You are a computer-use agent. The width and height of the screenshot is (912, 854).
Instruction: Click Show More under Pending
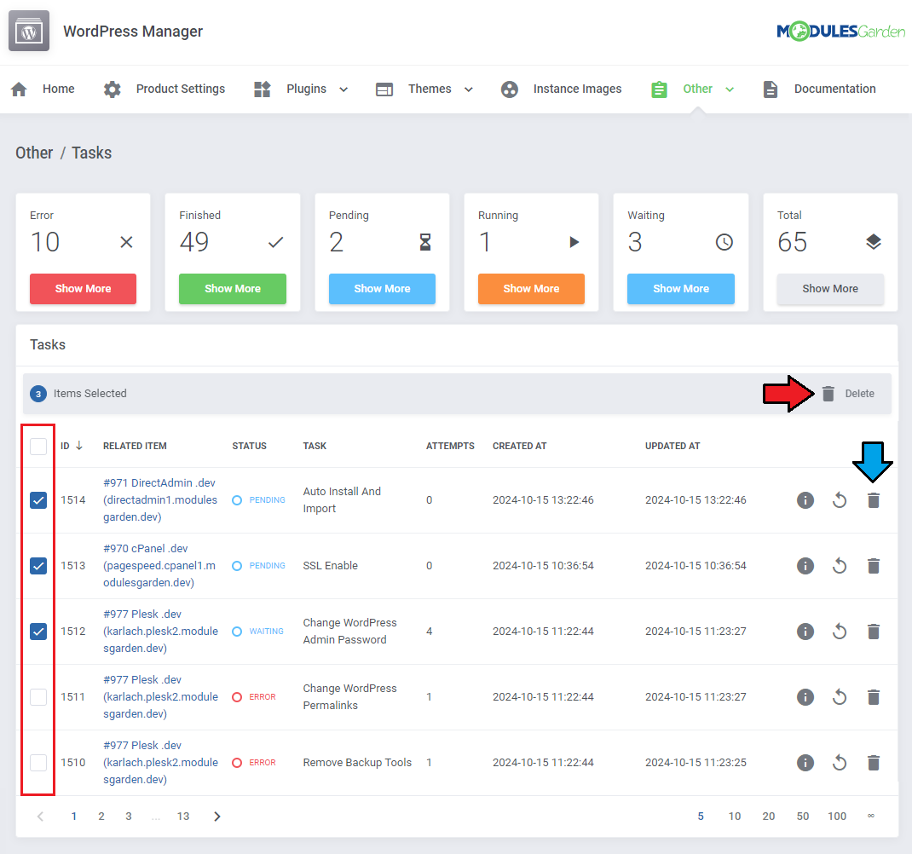(382, 289)
